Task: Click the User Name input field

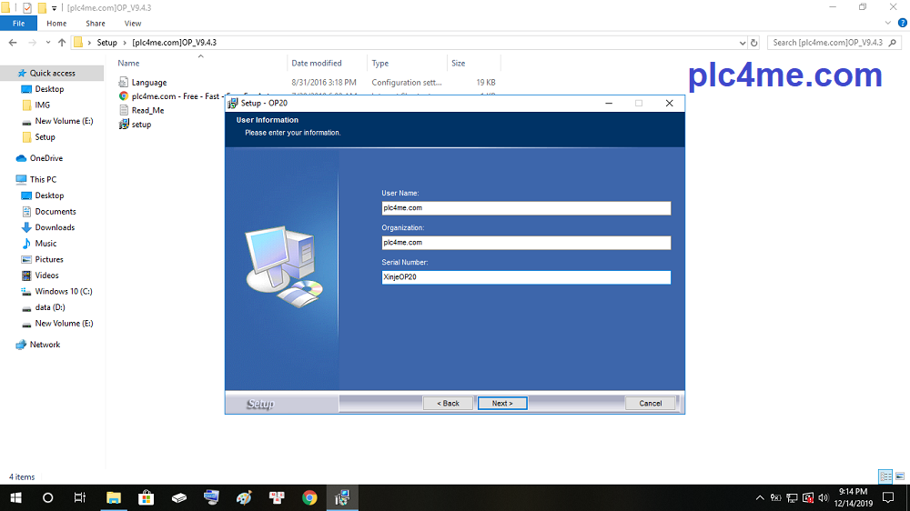Action: pos(526,208)
